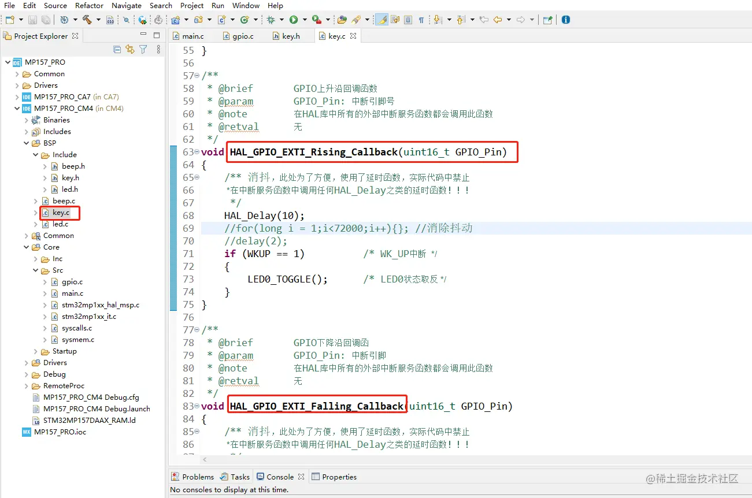Click the Previous Annotation up-arrow icon
The image size is (752, 498).
[x=461, y=20]
